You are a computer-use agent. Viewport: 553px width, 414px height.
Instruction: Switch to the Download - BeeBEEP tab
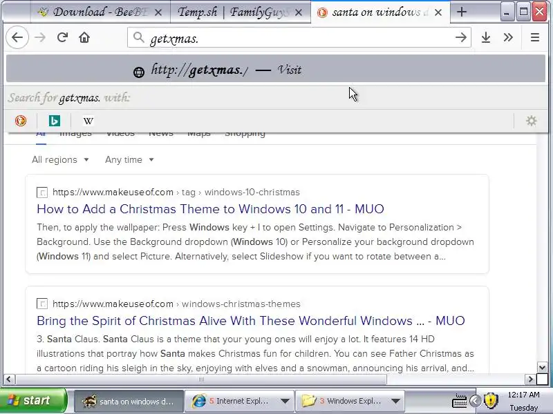(100, 12)
